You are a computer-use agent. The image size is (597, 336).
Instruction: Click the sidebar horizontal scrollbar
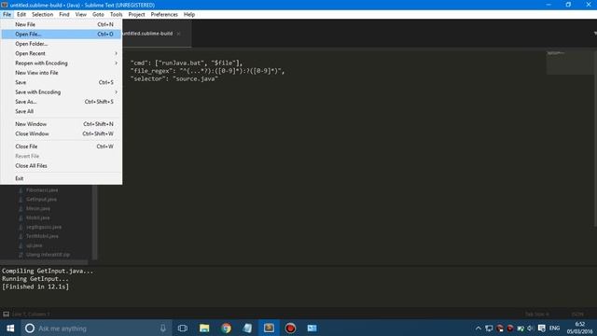[x=44, y=262]
